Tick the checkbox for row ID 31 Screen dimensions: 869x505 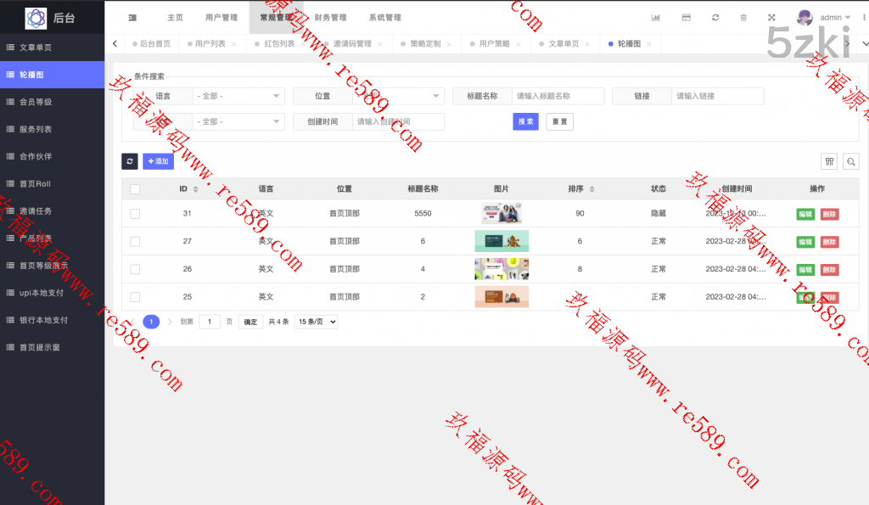click(x=135, y=214)
